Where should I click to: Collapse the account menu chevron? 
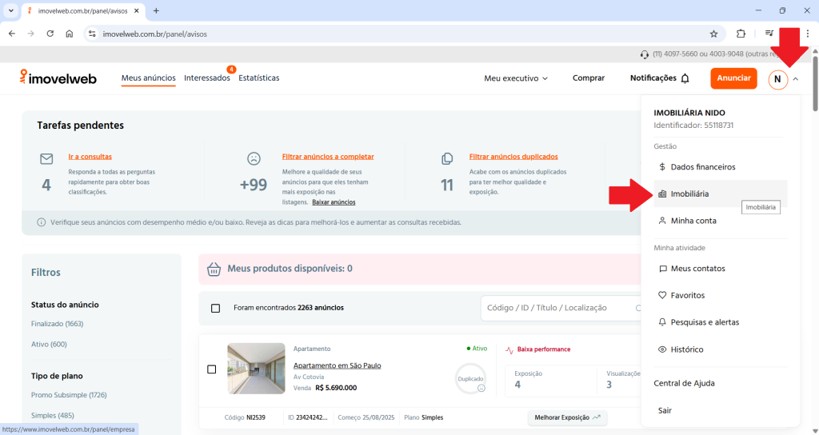coord(796,79)
